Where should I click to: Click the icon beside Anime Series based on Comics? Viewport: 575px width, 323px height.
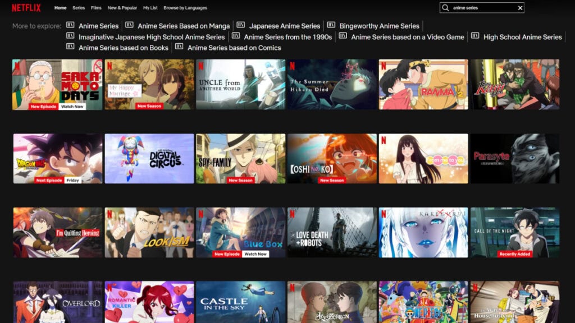click(179, 47)
